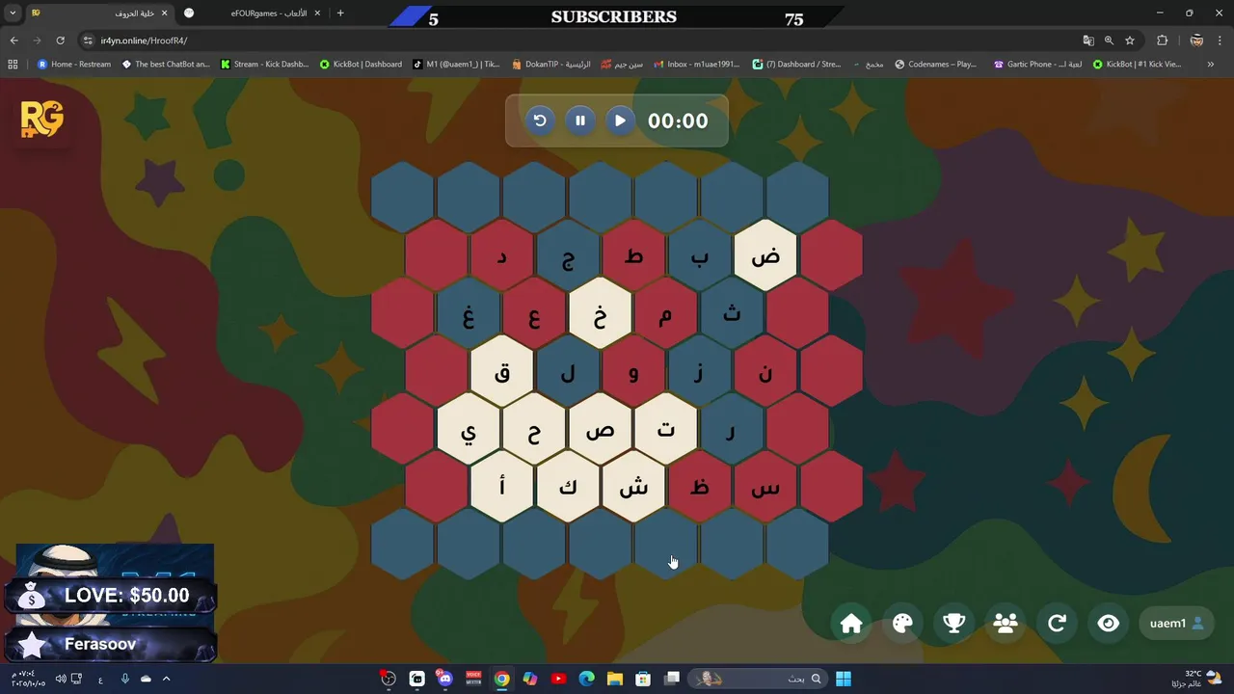Go to the game's home icon

pyautogui.click(x=851, y=624)
